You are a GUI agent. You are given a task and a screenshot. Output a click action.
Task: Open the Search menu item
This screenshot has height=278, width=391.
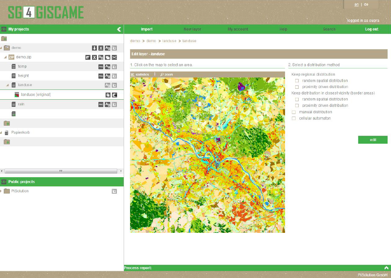[x=329, y=29]
